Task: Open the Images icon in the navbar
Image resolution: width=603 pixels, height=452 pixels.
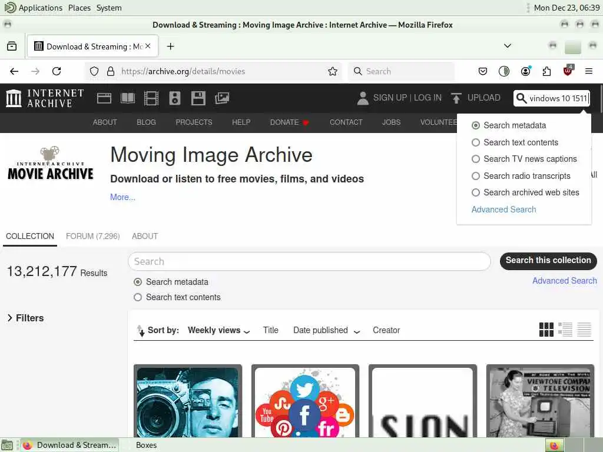Action: (222, 98)
